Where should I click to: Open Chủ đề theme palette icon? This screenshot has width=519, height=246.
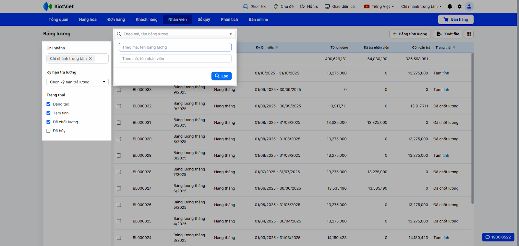(x=276, y=6)
